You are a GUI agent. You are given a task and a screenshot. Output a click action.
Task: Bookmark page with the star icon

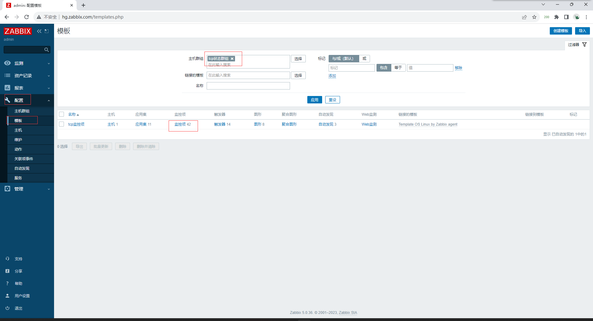click(x=534, y=17)
